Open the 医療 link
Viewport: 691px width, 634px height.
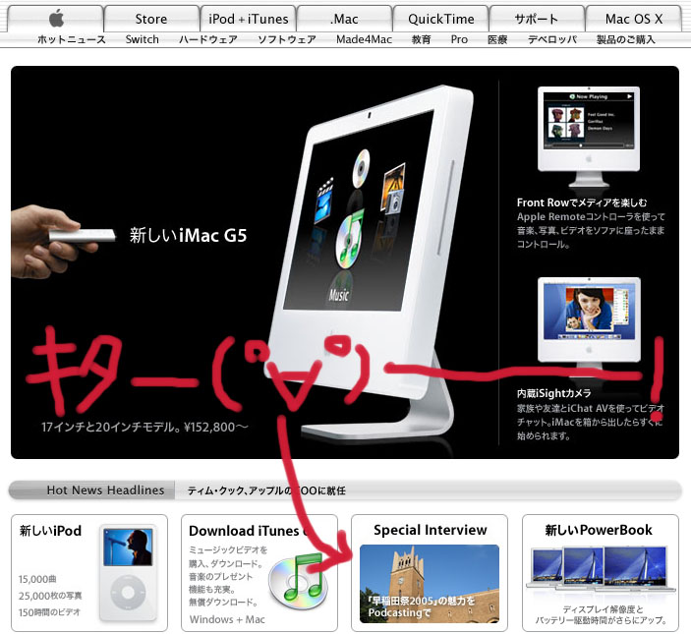(497, 39)
